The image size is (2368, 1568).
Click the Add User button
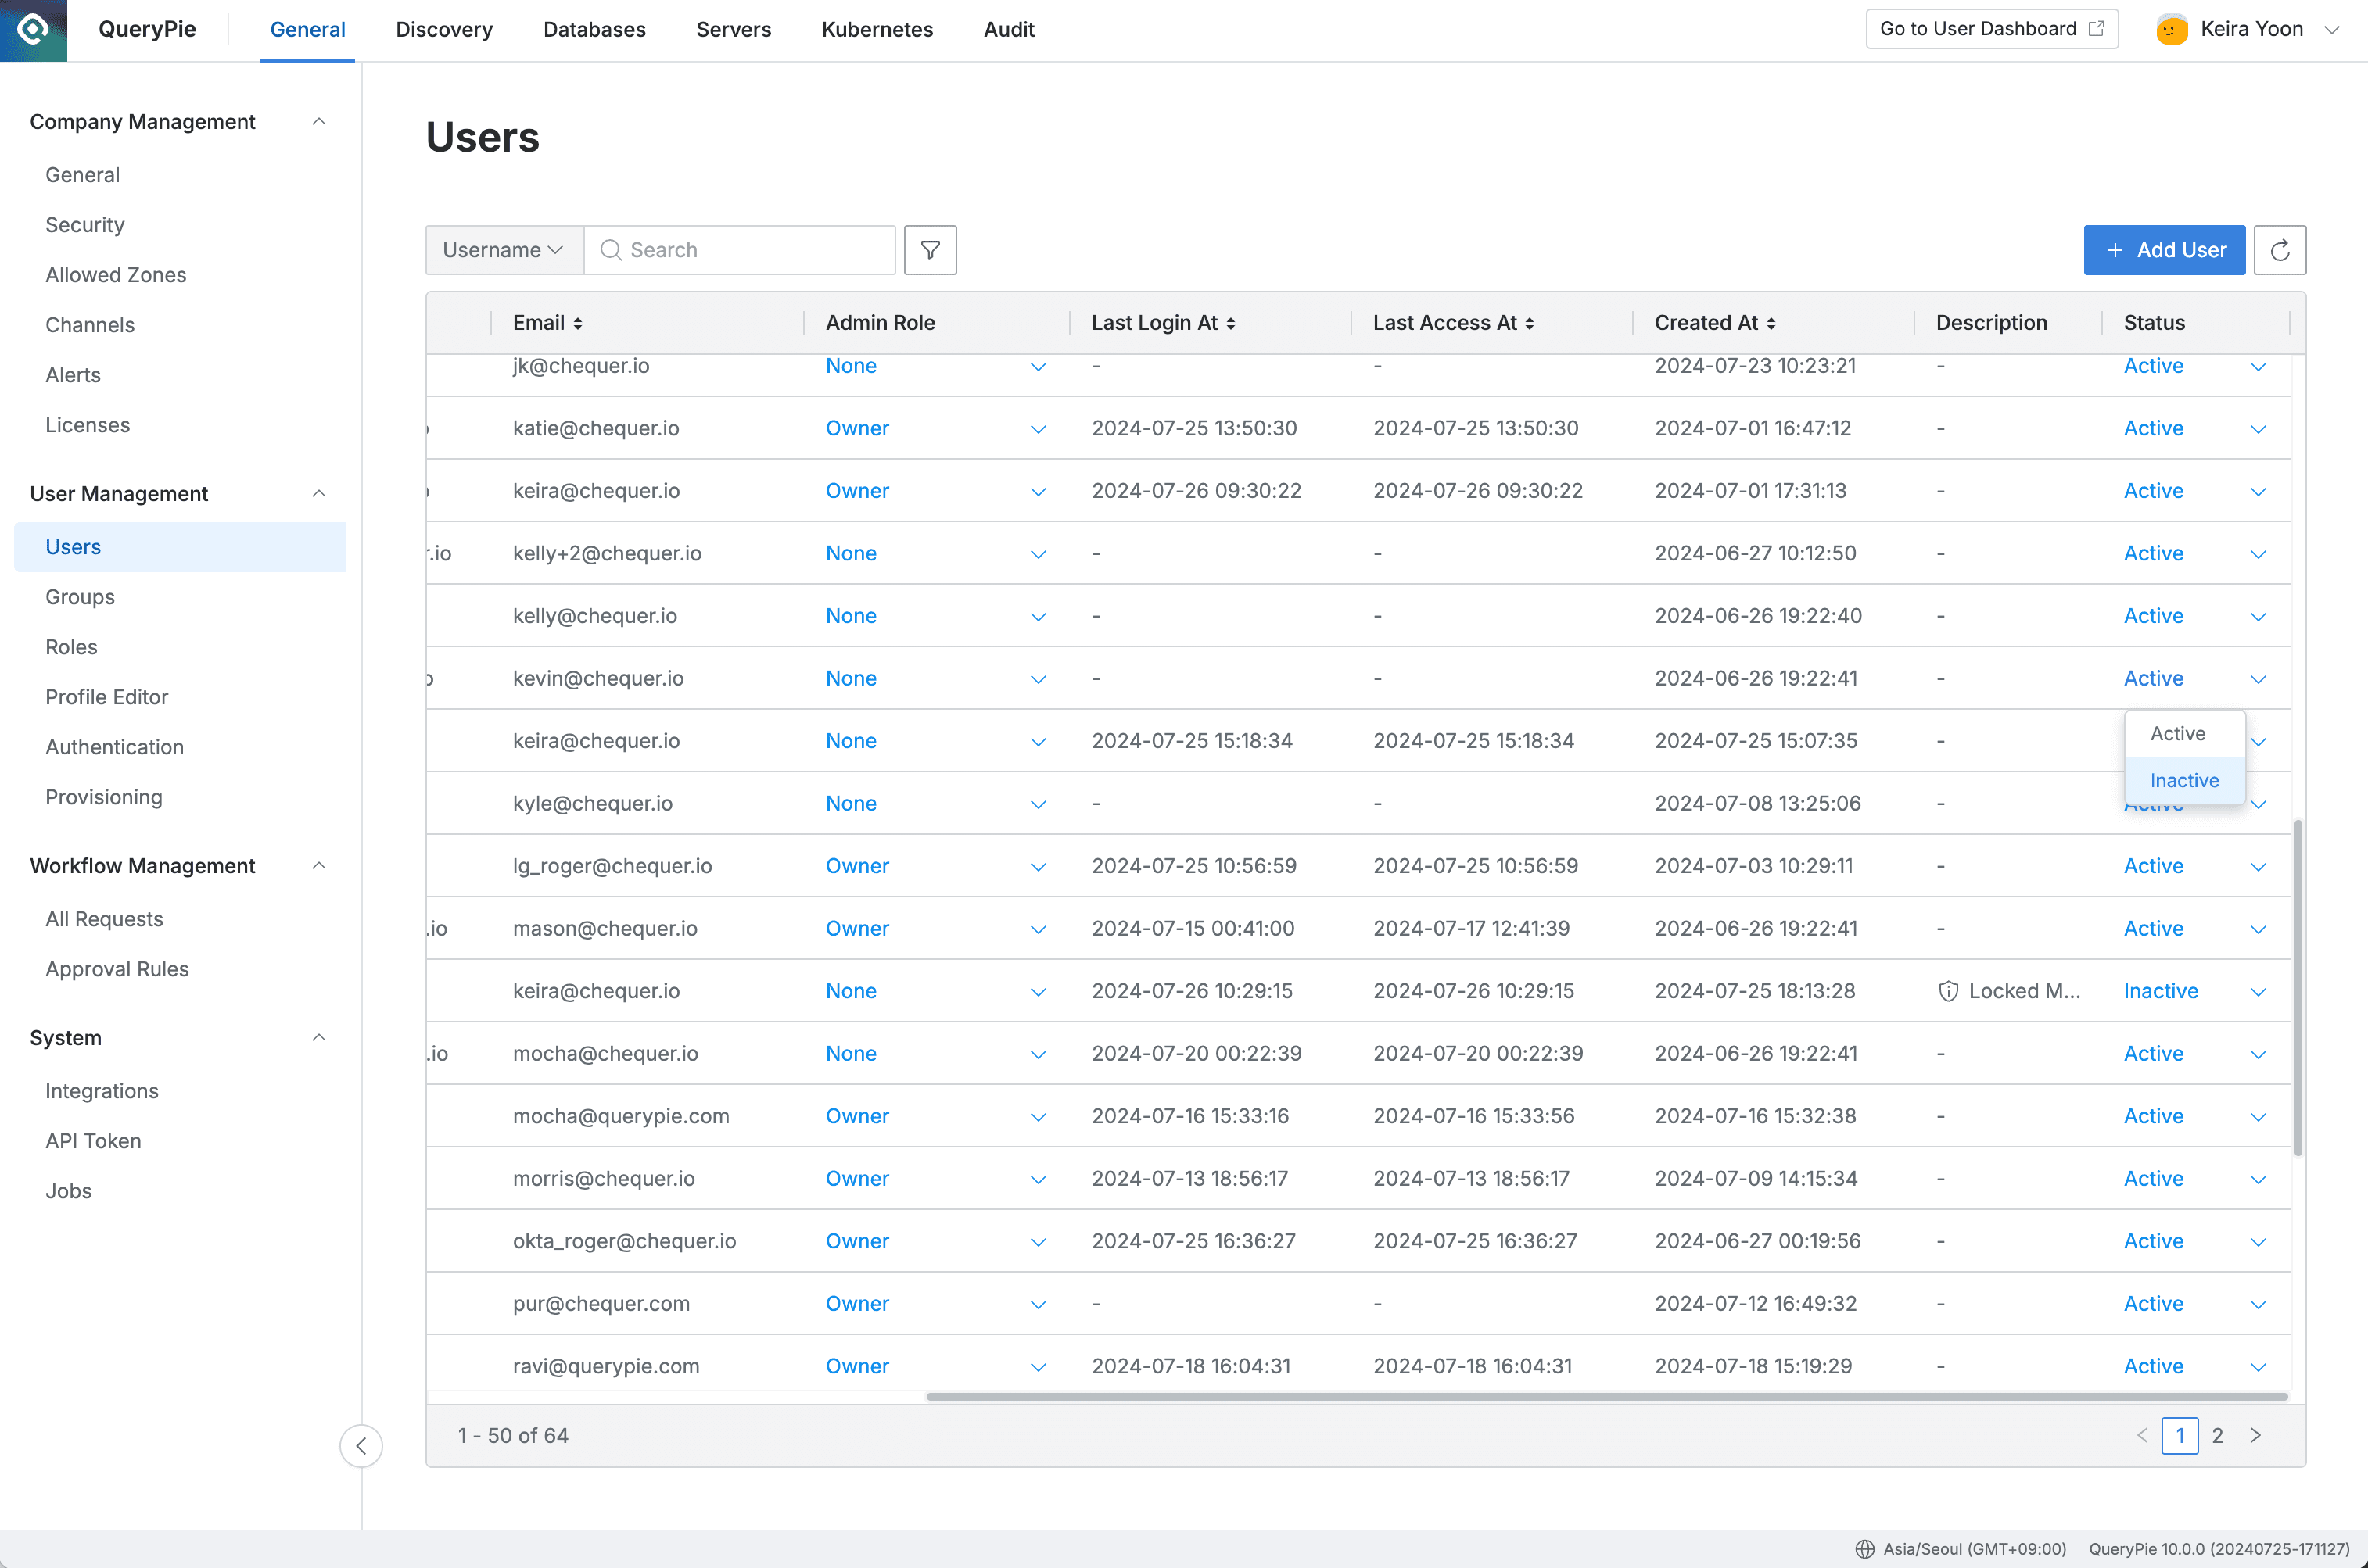[2164, 249]
